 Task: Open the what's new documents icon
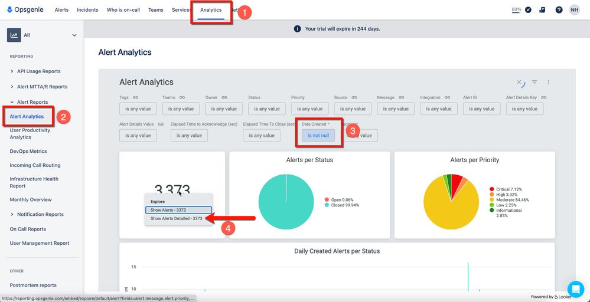542,10
